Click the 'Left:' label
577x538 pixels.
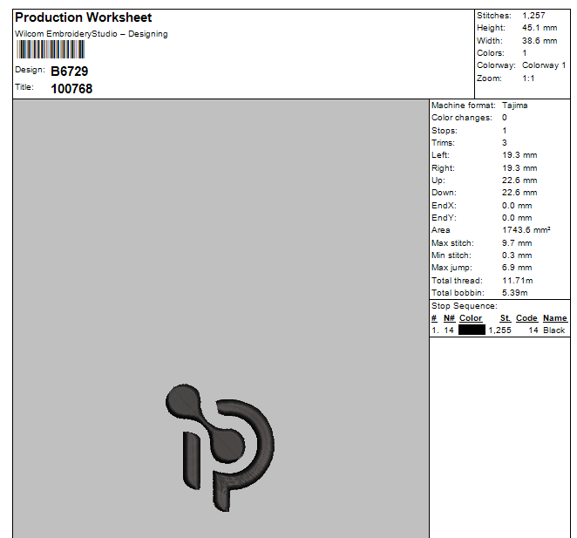(440, 155)
